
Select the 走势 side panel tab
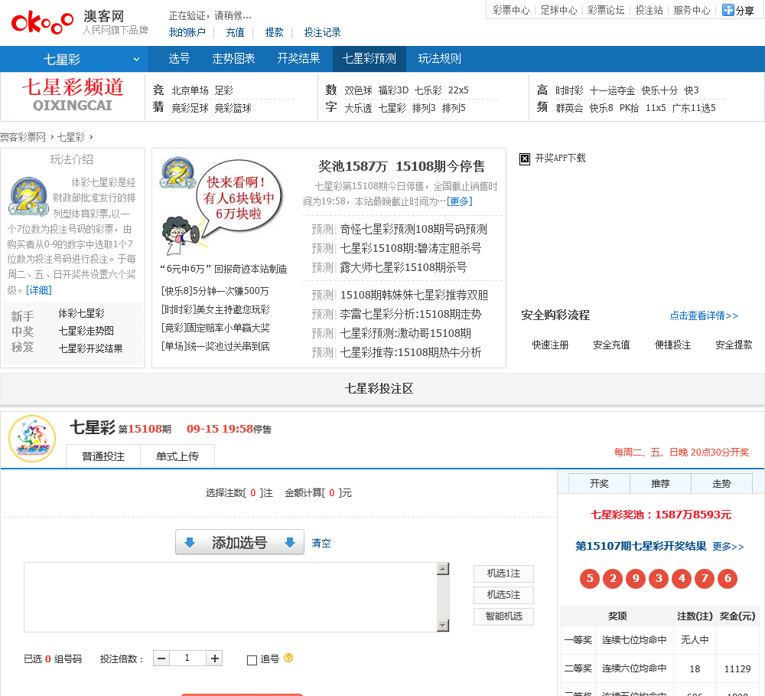[x=721, y=484]
